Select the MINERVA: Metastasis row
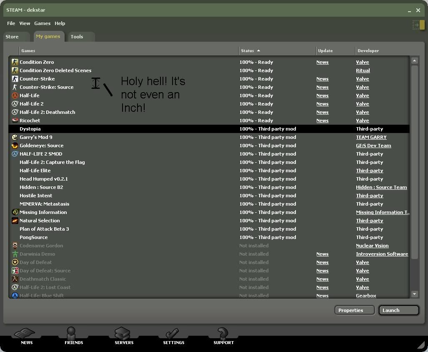The image size is (428, 352). [209, 204]
